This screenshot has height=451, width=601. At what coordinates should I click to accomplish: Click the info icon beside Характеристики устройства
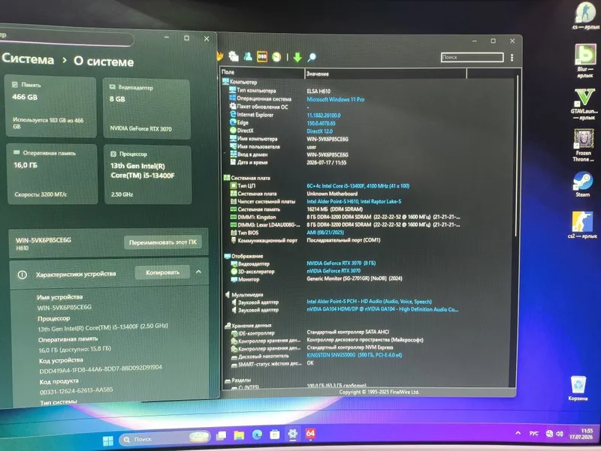coord(23,275)
